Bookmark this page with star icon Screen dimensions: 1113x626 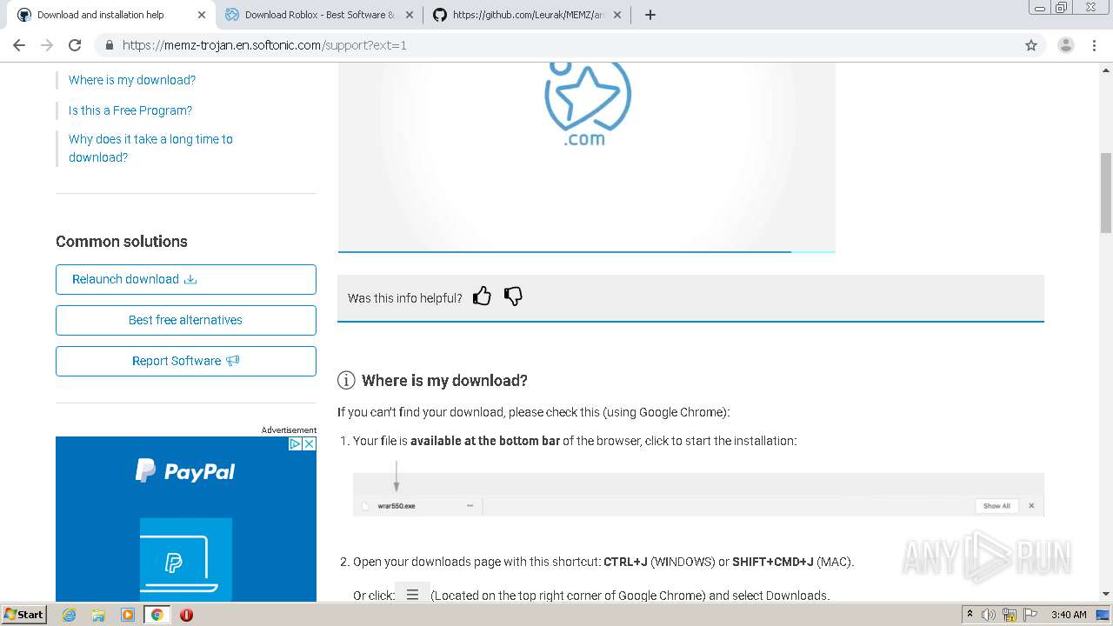coord(1031,45)
